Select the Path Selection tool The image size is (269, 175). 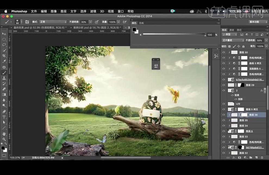[4, 122]
